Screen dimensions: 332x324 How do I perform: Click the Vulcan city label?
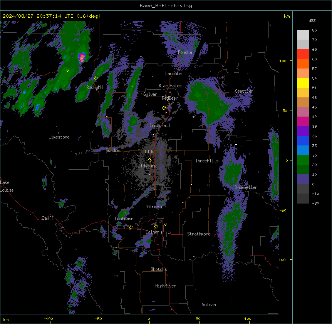pos(209,305)
